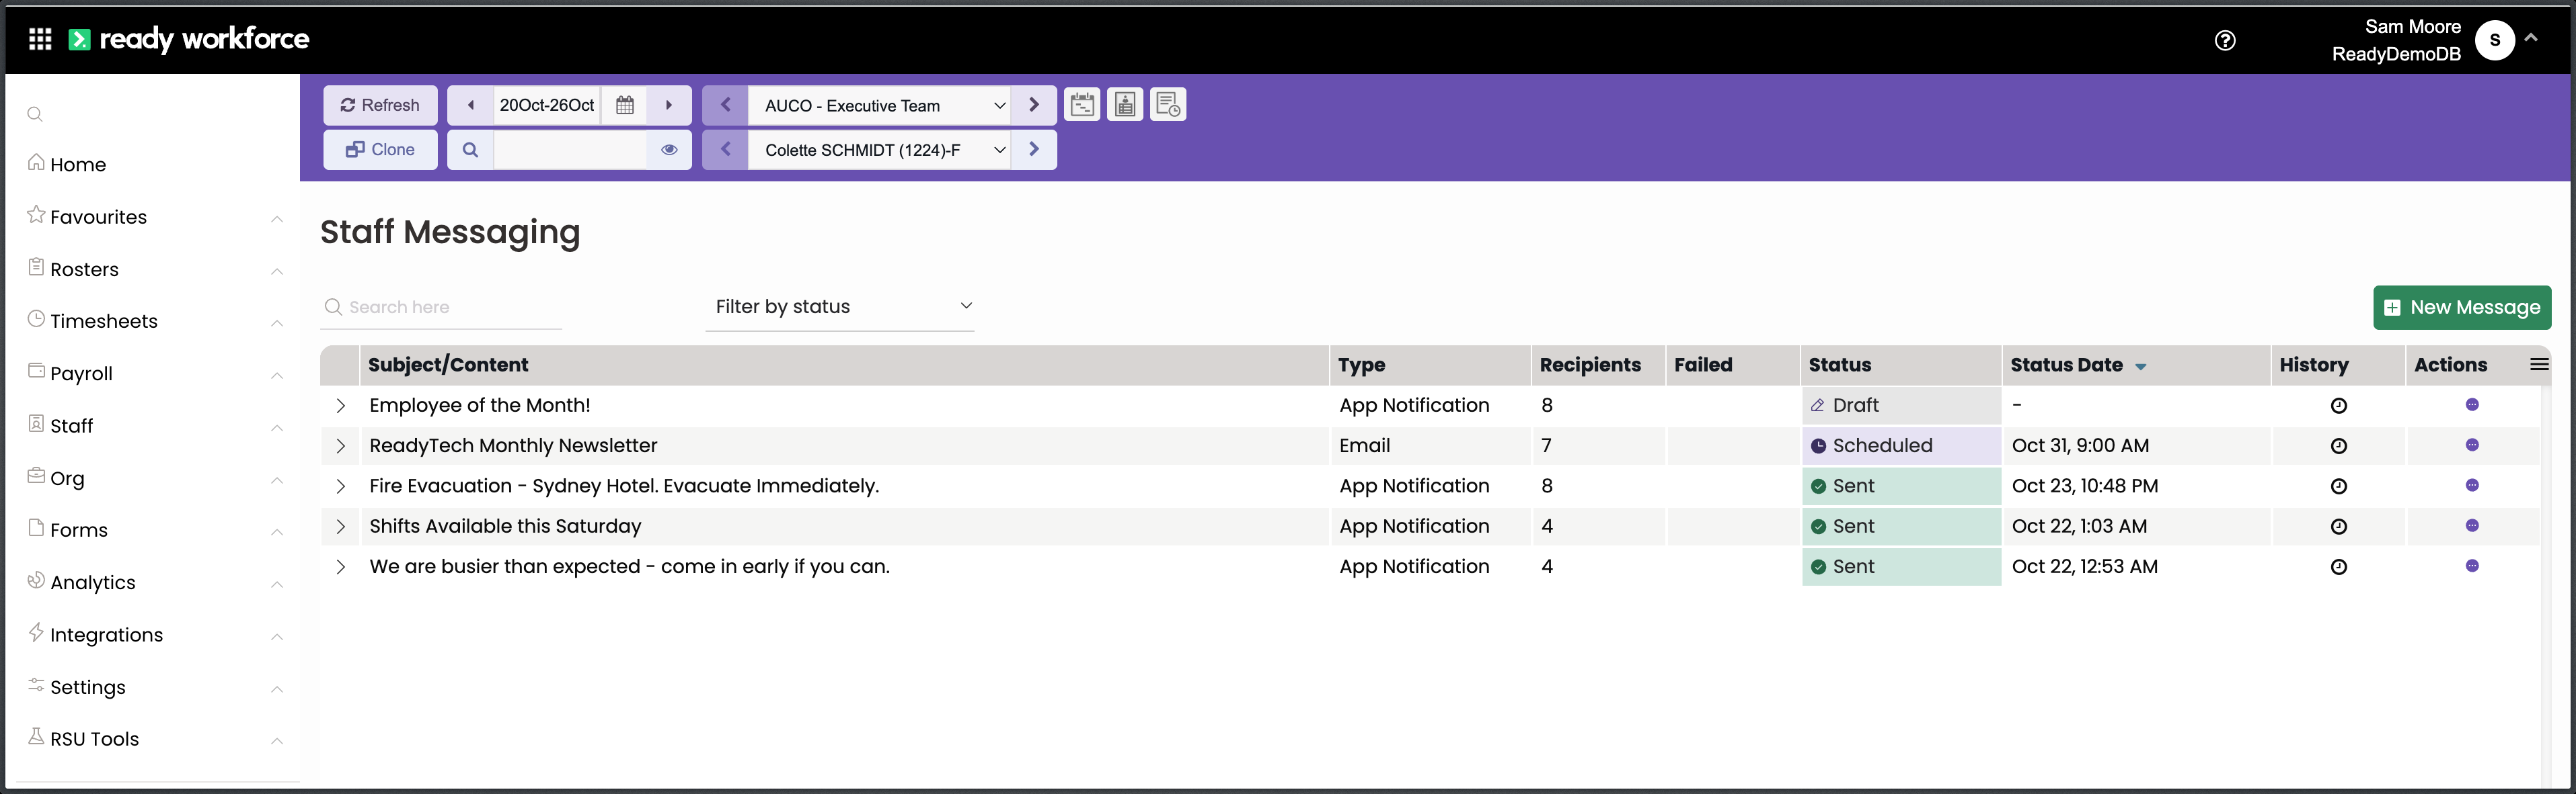Toggle the eye visibility button in toolbar
This screenshot has height=794, width=2576.
click(x=669, y=150)
